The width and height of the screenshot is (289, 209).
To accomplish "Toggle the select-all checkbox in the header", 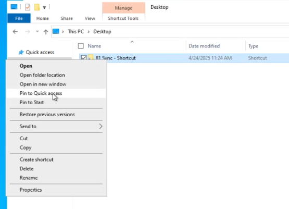I will pyautogui.click(x=81, y=46).
